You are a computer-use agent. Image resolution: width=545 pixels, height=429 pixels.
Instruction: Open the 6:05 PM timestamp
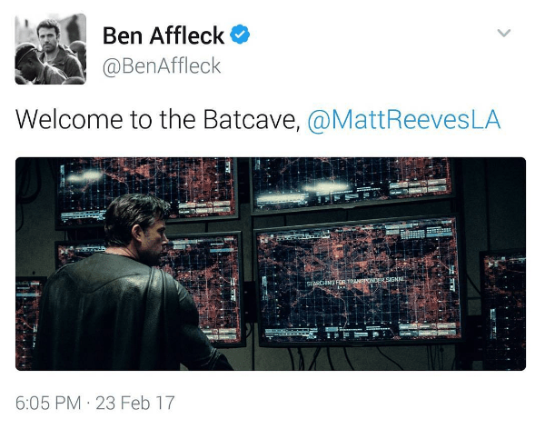[48, 403]
